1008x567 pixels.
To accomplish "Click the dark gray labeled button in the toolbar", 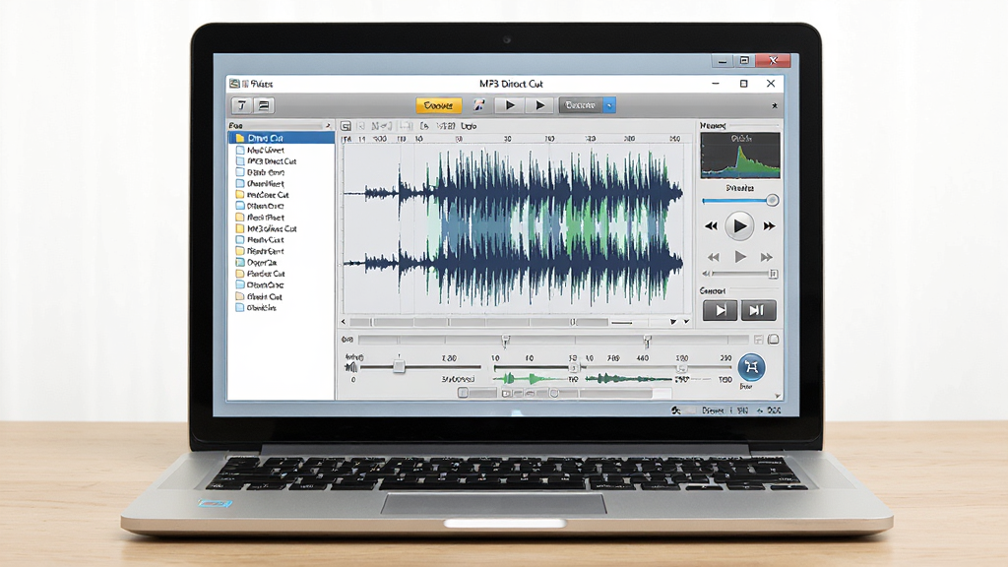I will 581,104.
